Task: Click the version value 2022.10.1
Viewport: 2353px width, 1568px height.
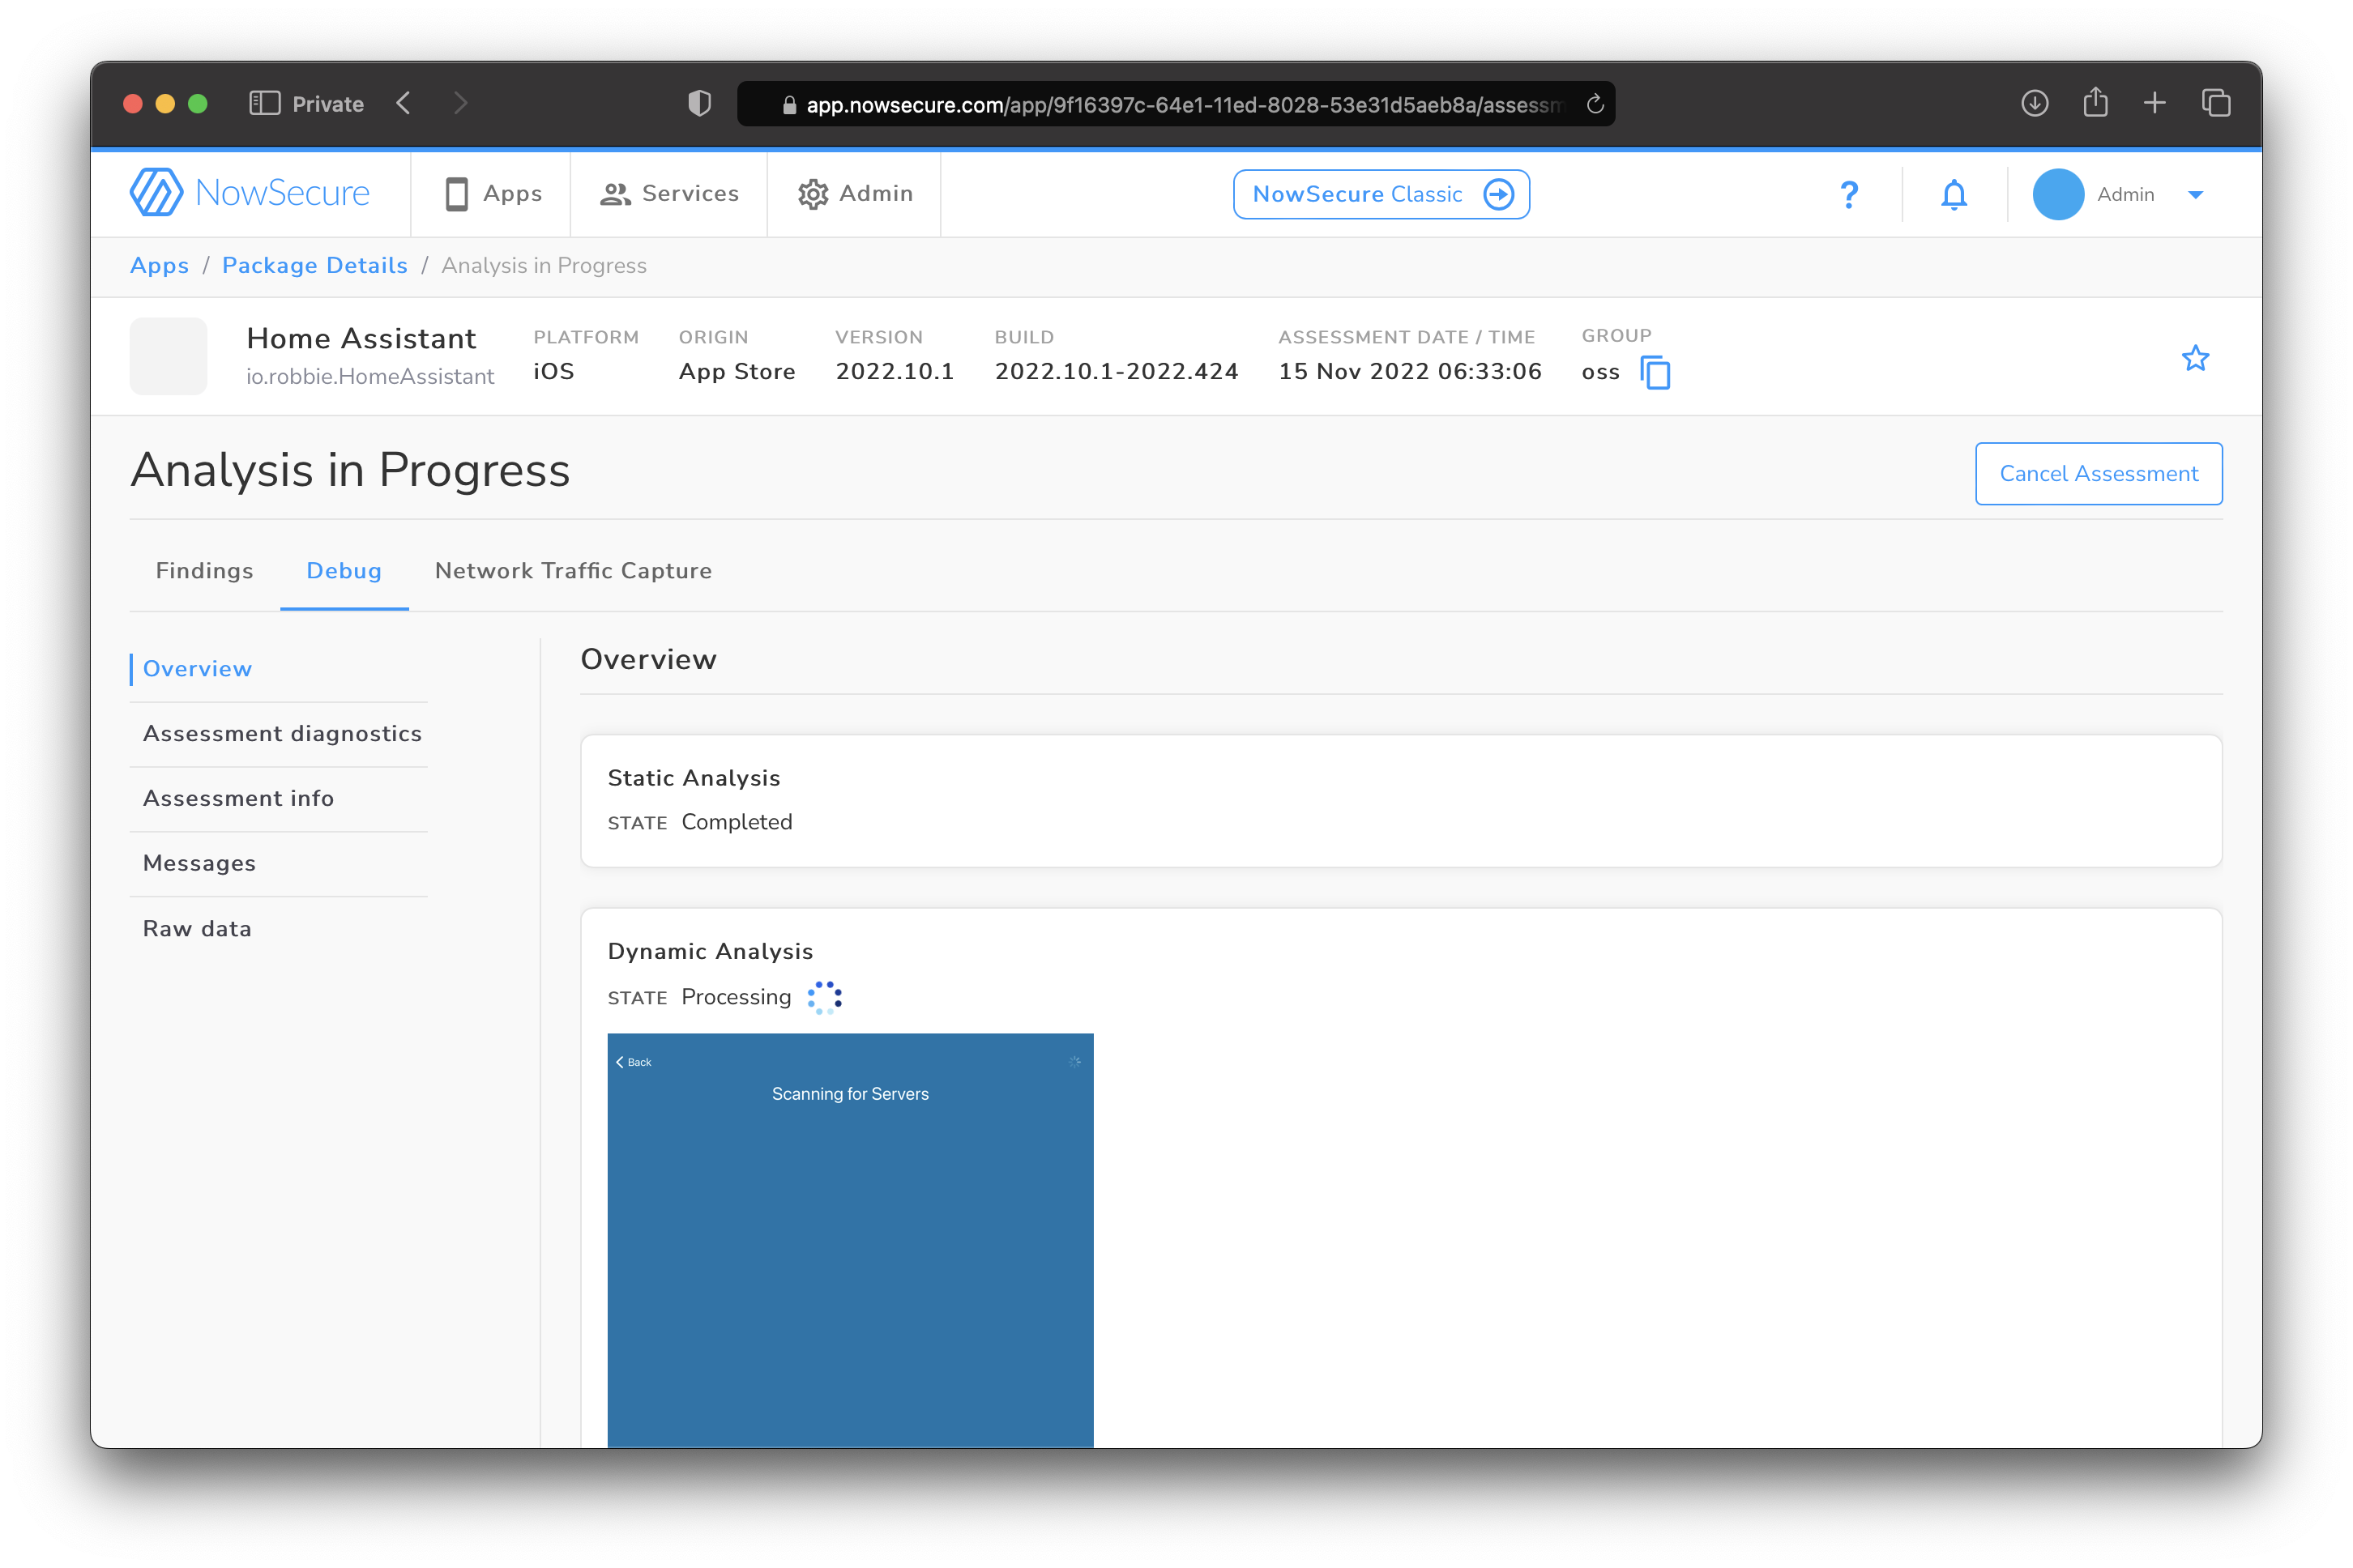Action: pos(895,372)
